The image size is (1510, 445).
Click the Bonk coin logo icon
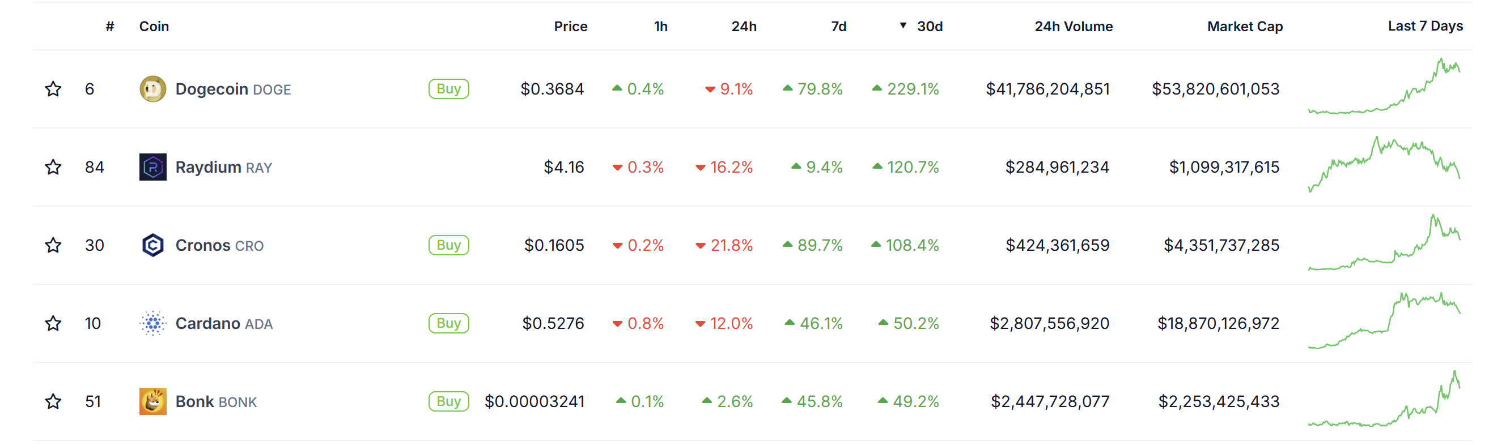152,401
